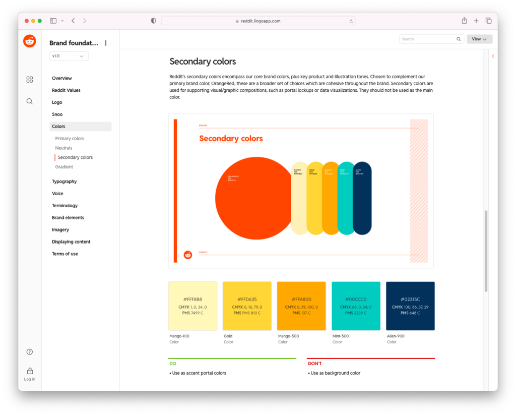Viewport: 516px width, 415px height.
Task: Open the help question mark icon
Action: pyautogui.click(x=30, y=352)
